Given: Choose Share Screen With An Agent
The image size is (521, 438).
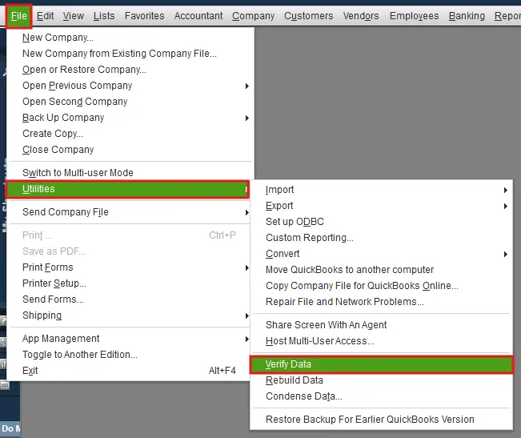Looking at the screenshot, I should 382,325.
